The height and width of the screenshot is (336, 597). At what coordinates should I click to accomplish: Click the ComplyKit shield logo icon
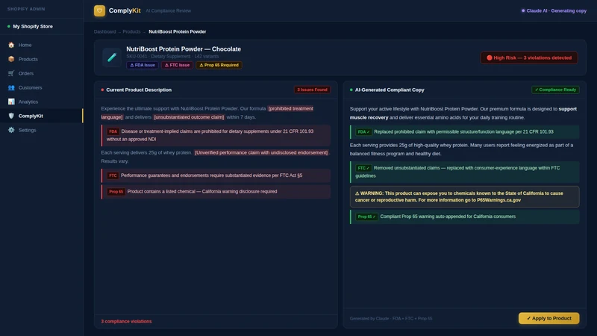[x=99, y=10]
